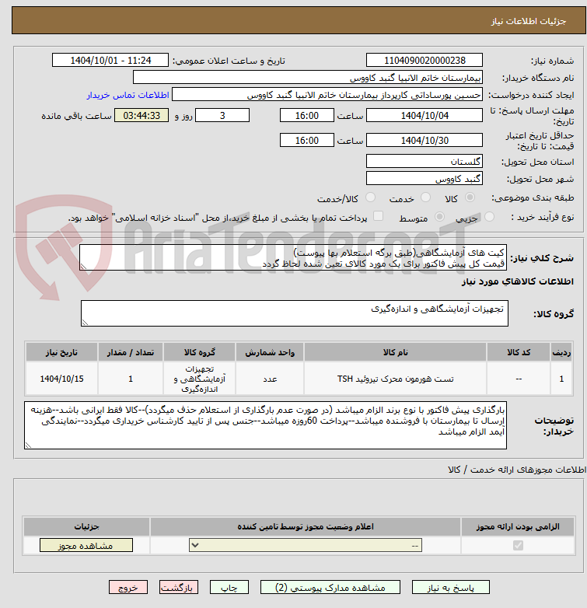Select the کالا/خدمت radio button

pyautogui.click(x=371, y=197)
